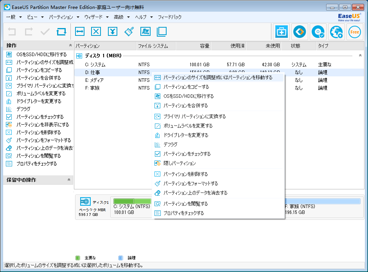This screenshot has height=272, width=368.
Task: Choose パーティションを削除する in the context menu
Action: pyautogui.click(x=218, y=174)
